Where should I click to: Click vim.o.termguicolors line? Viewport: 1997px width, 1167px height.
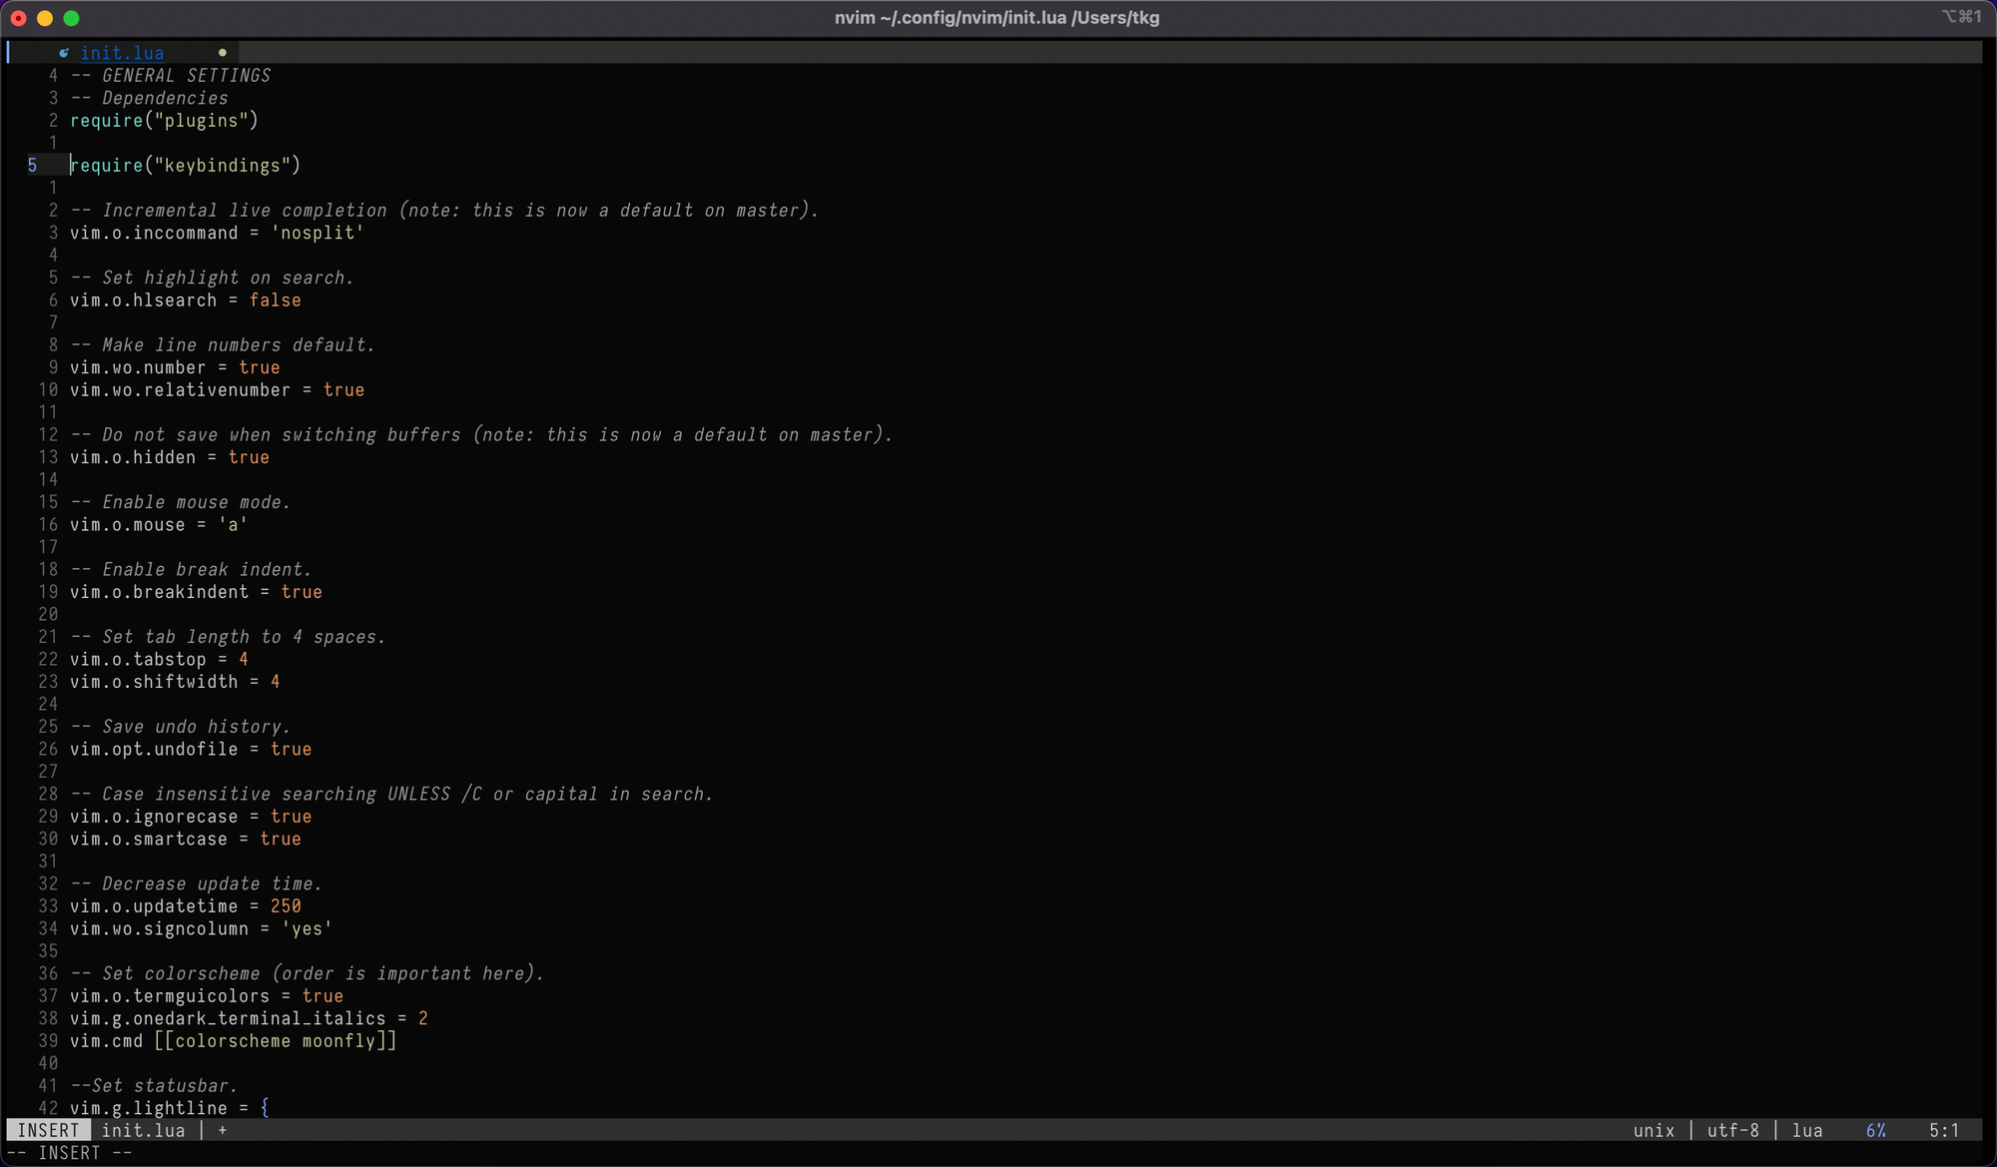[207, 996]
